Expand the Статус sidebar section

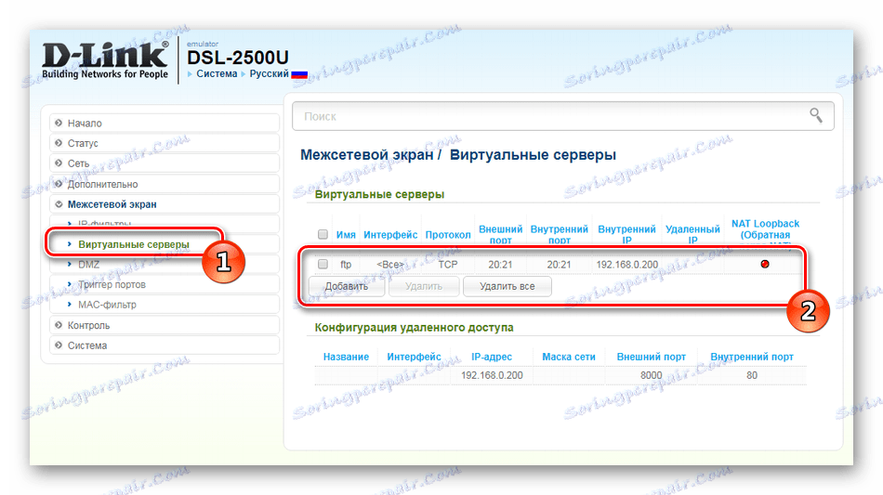pos(165,143)
